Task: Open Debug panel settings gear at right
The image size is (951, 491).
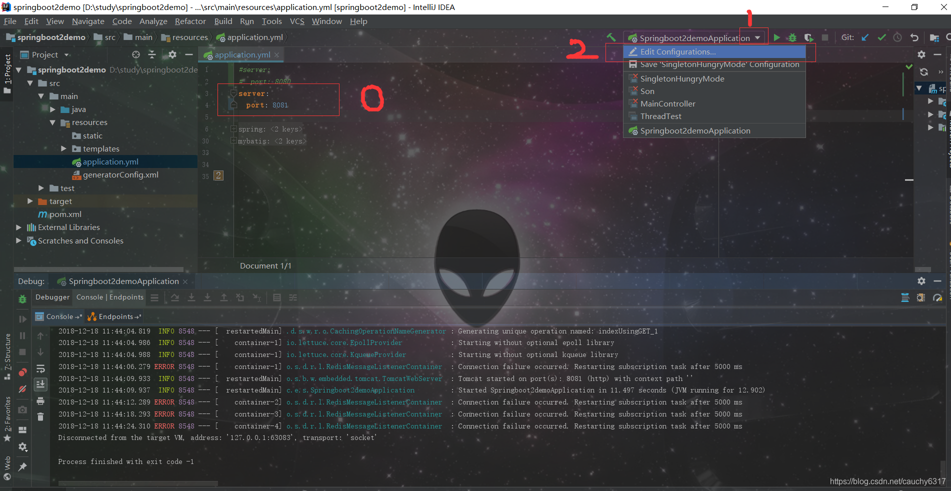Action: click(921, 281)
